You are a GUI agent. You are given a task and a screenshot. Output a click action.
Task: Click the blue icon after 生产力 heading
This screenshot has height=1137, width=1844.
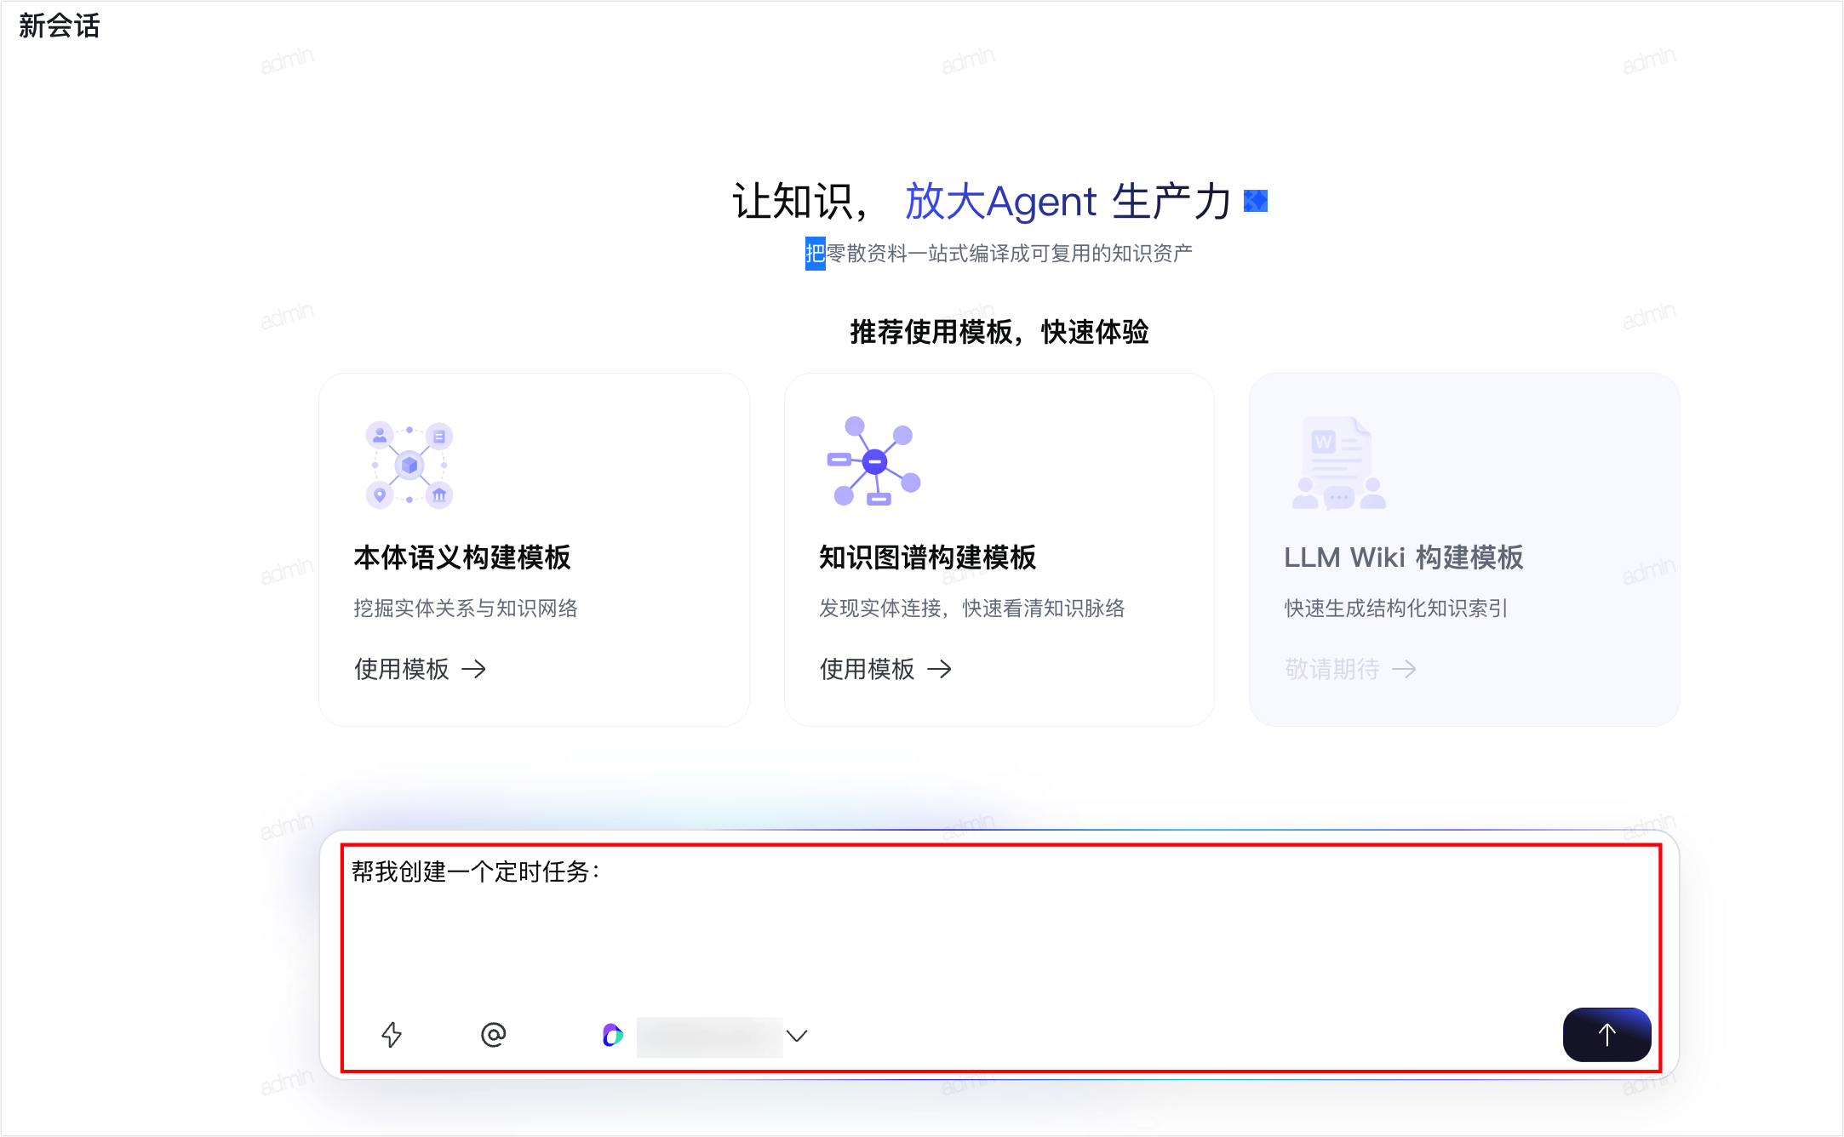click(1256, 201)
